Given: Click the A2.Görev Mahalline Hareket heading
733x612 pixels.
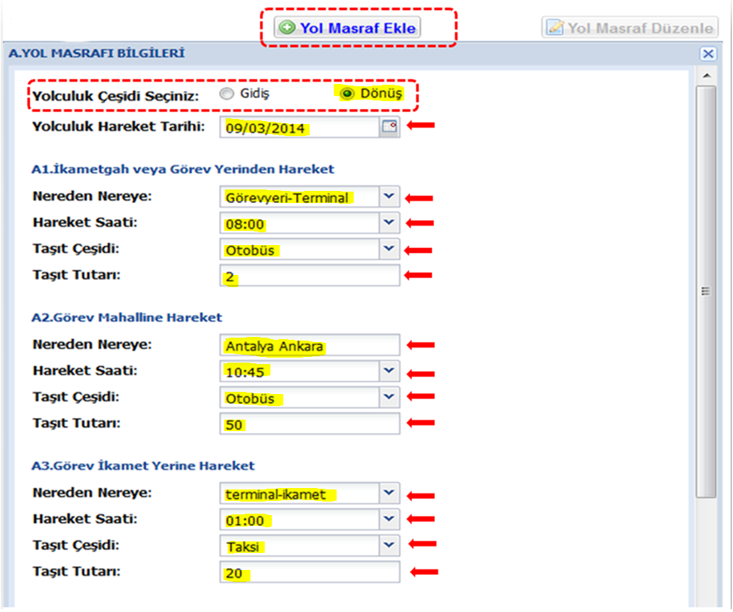Looking at the screenshot, I should click(x=127, y=318).
